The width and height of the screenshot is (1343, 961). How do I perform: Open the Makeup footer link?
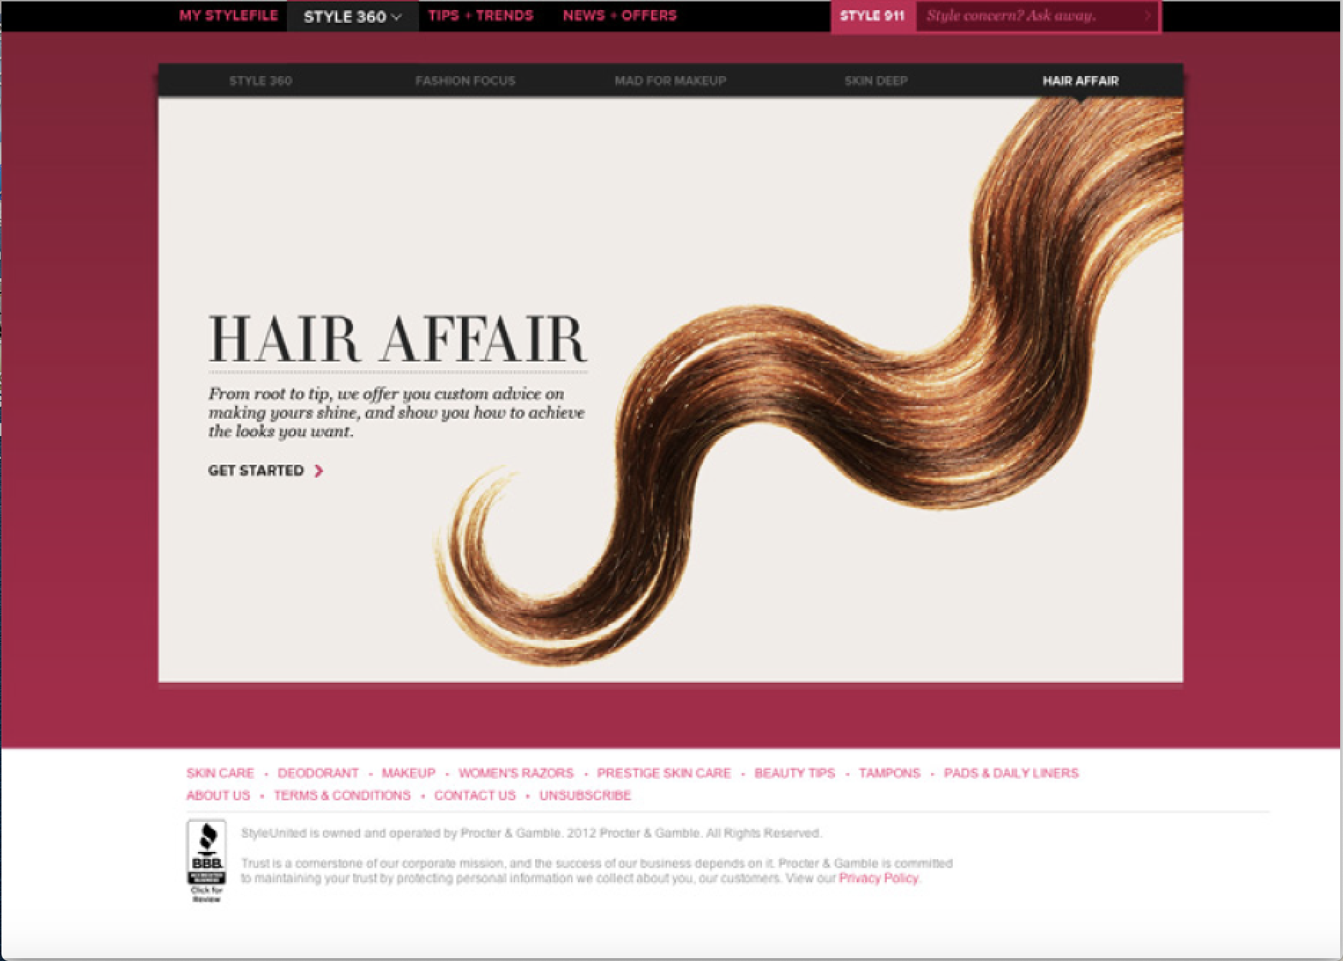click(408, 773)
